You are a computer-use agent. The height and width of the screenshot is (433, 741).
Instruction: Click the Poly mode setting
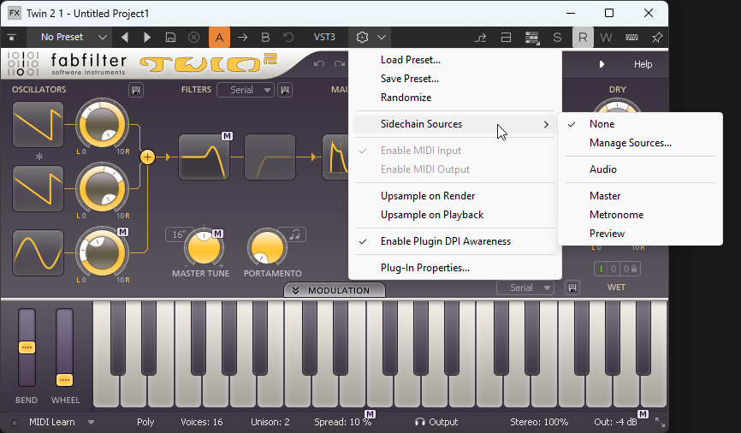coord(145,422)
